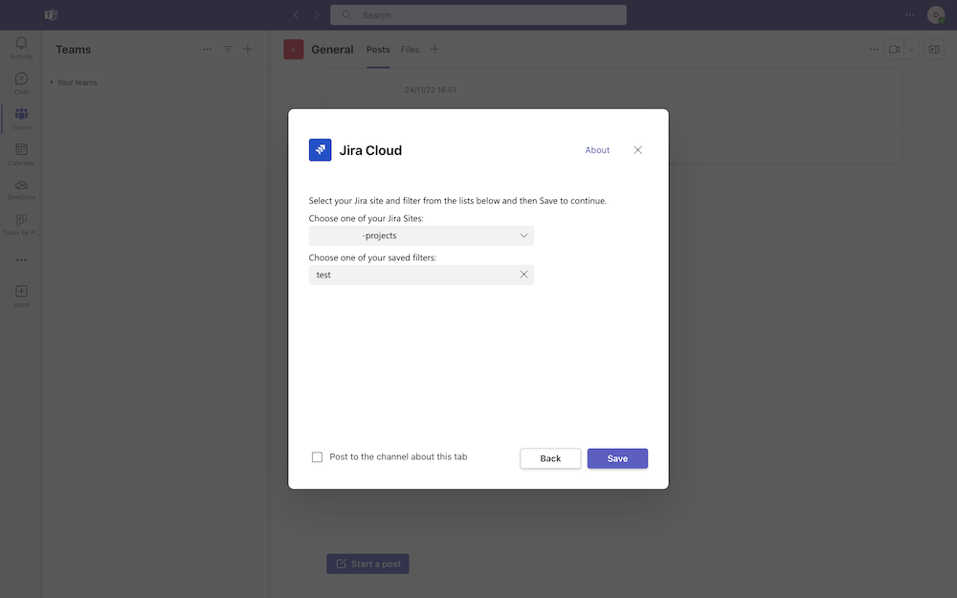Click the plus icon to join or create team
Image resolution: width=957 pixels, height=598 pixels.
[x=248, y=50]
